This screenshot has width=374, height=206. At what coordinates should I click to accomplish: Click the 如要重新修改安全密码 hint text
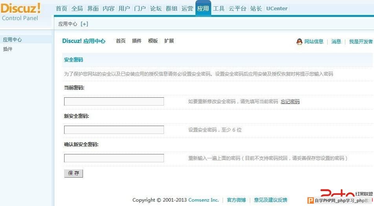(233, 102)
